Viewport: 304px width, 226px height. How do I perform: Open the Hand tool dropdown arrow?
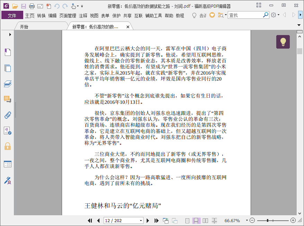(x=78, y=6)
